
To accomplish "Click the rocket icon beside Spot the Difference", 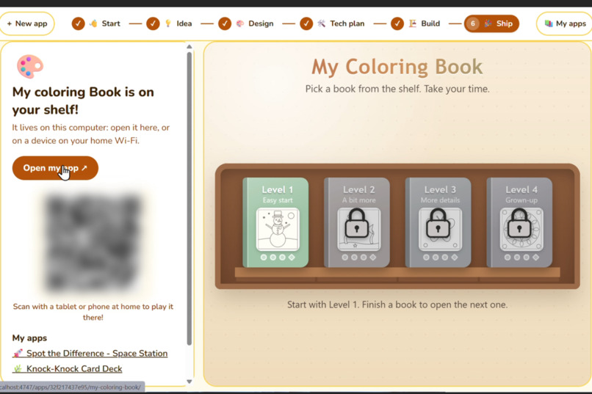I will pyautogui.click(x=18, y=354).
